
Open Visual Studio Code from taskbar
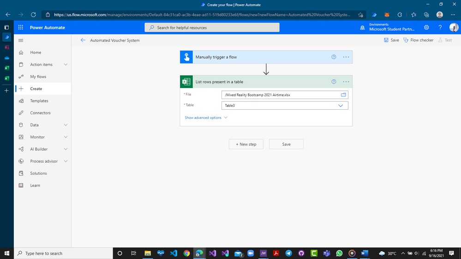point(174,253)
